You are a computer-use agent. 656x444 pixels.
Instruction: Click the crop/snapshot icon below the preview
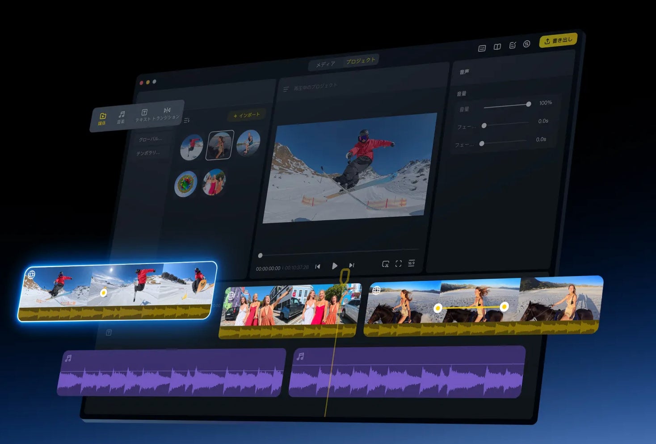pos(385,264)
